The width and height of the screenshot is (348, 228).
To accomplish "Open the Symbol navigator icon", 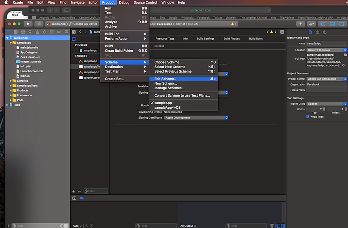I will (23, 32).
